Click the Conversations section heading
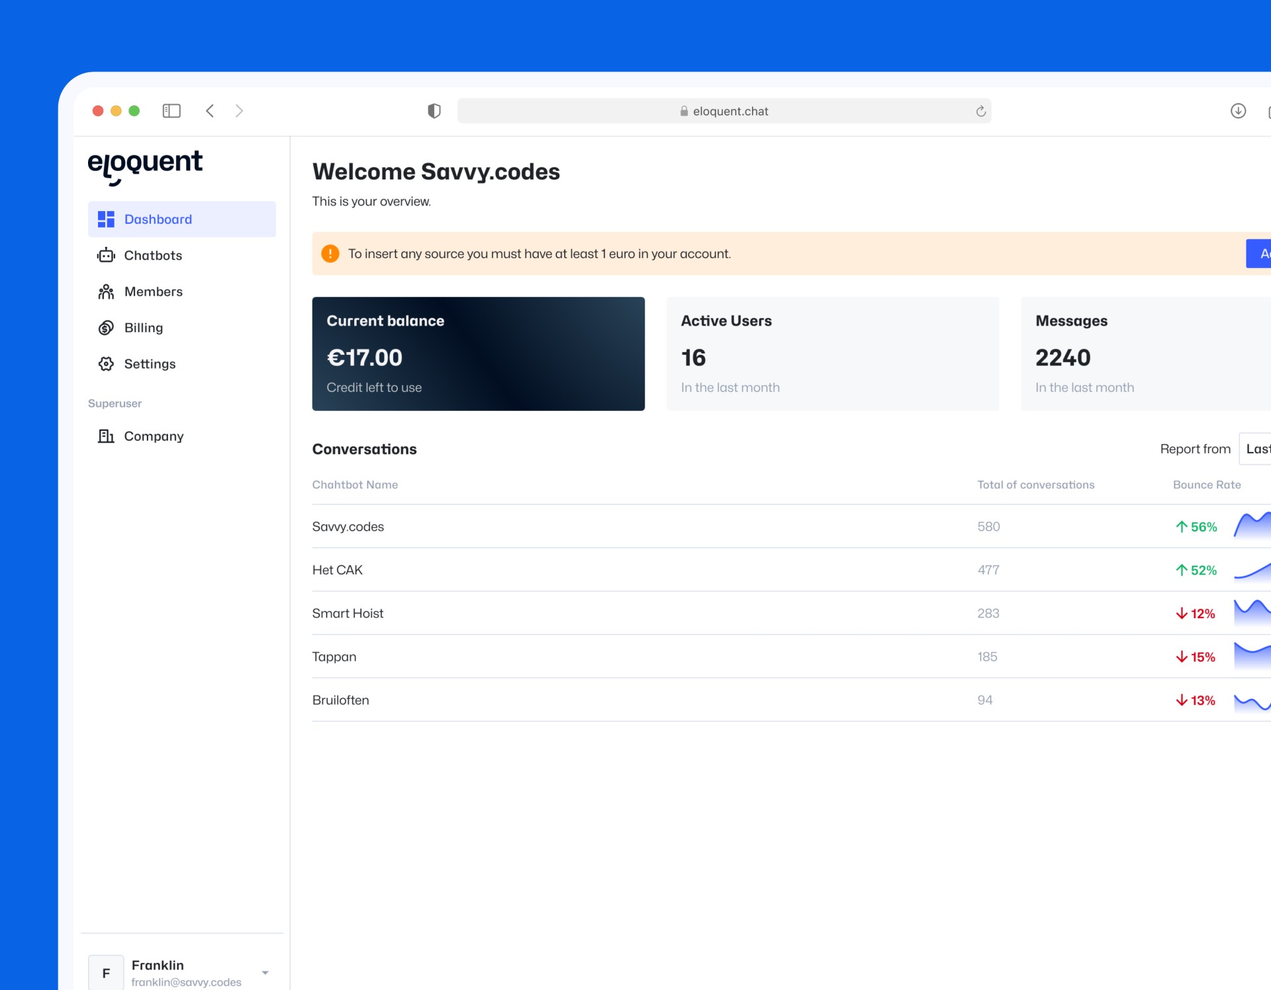The height and width of the screenshot is (990, 1271). coord(364,449)
